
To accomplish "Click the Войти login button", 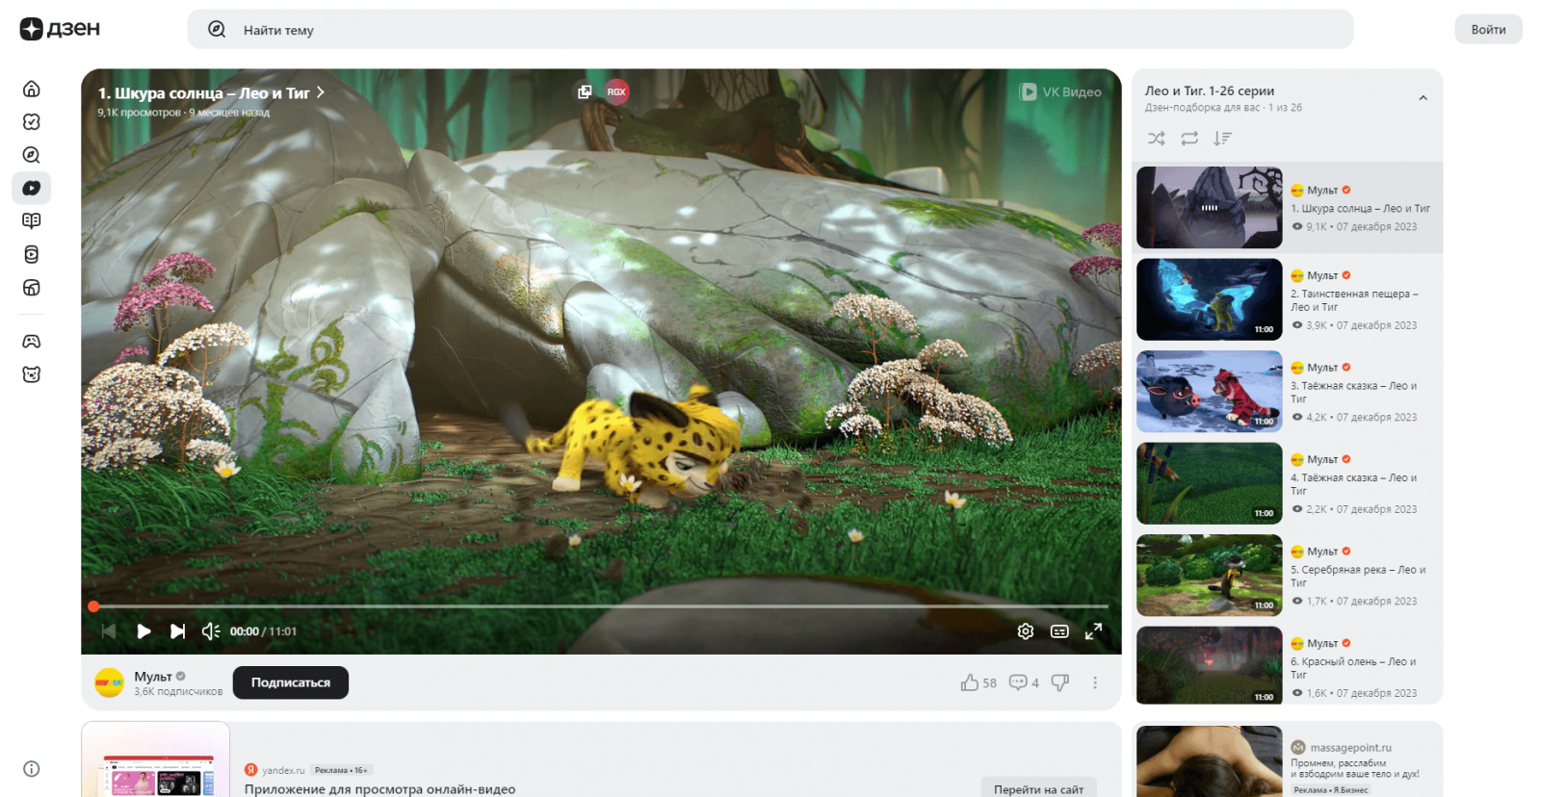I will click(1488, 29).
